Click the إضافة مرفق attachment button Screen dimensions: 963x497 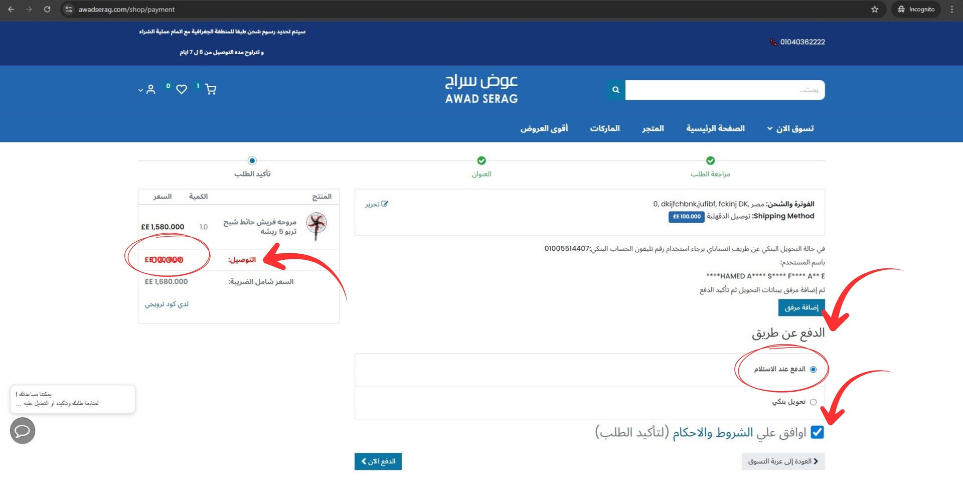(801, 307)
